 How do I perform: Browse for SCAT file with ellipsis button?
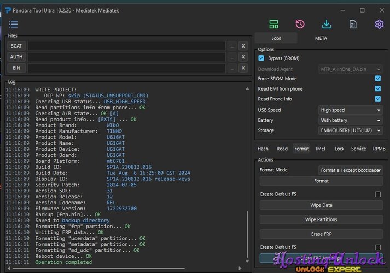coord(232,46)
